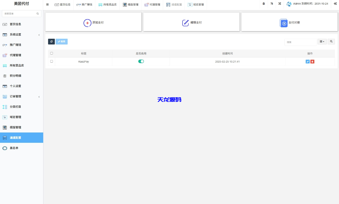
Task: Toggle fullscreen with the expand icon
Action: 280,4
